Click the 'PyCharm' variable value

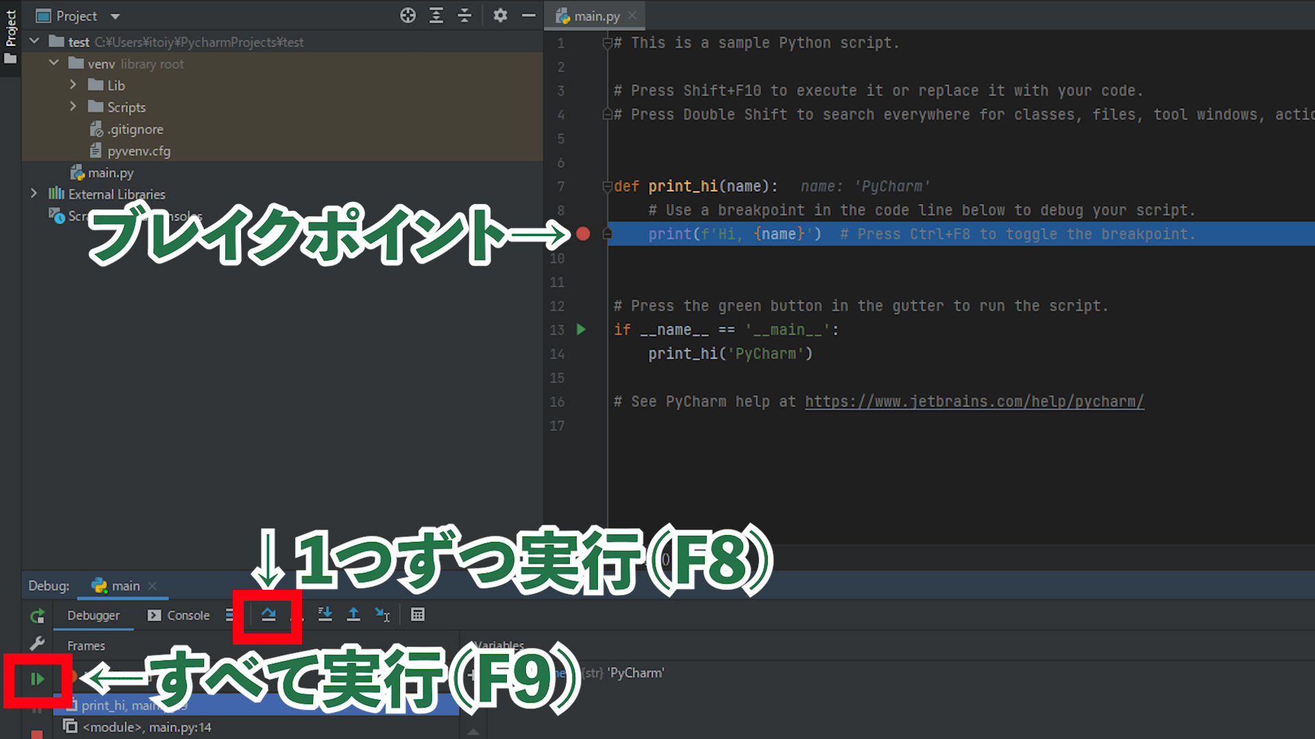tap(636, 673)
